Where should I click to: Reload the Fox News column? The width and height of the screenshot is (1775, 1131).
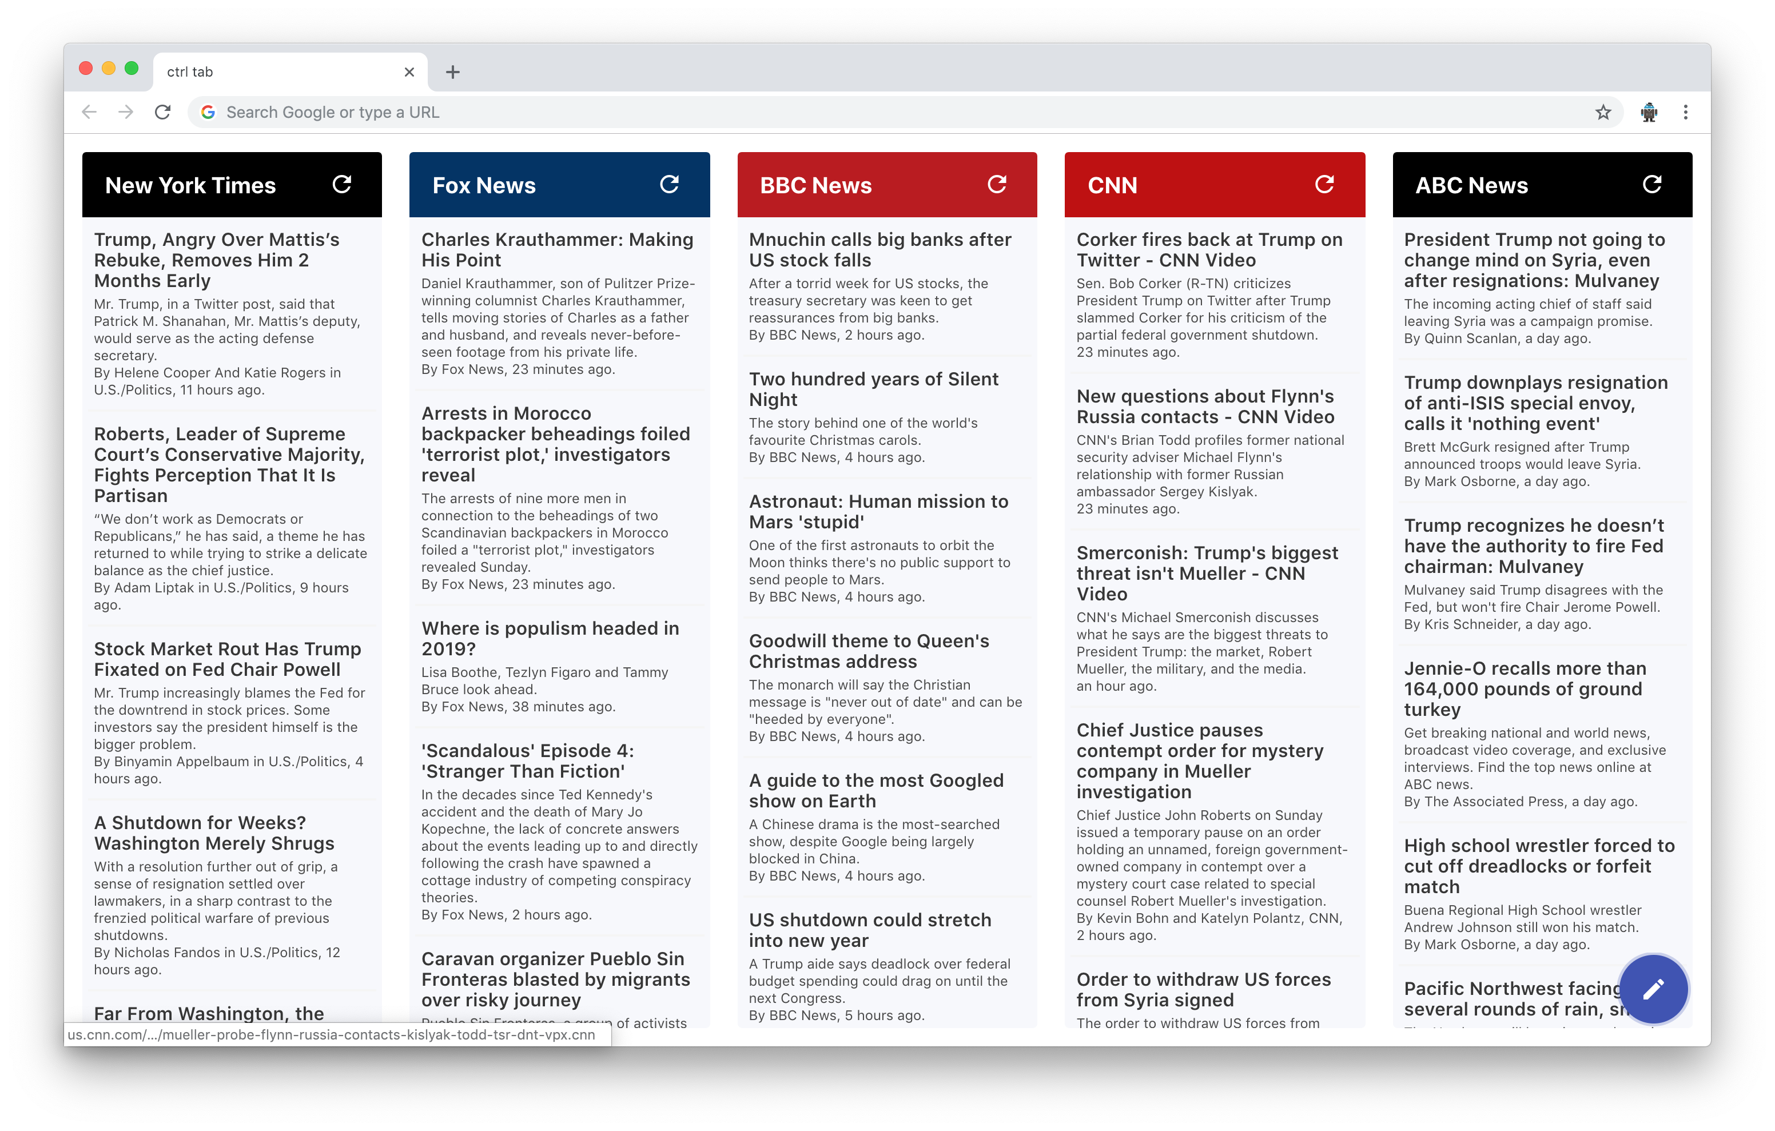668,184
